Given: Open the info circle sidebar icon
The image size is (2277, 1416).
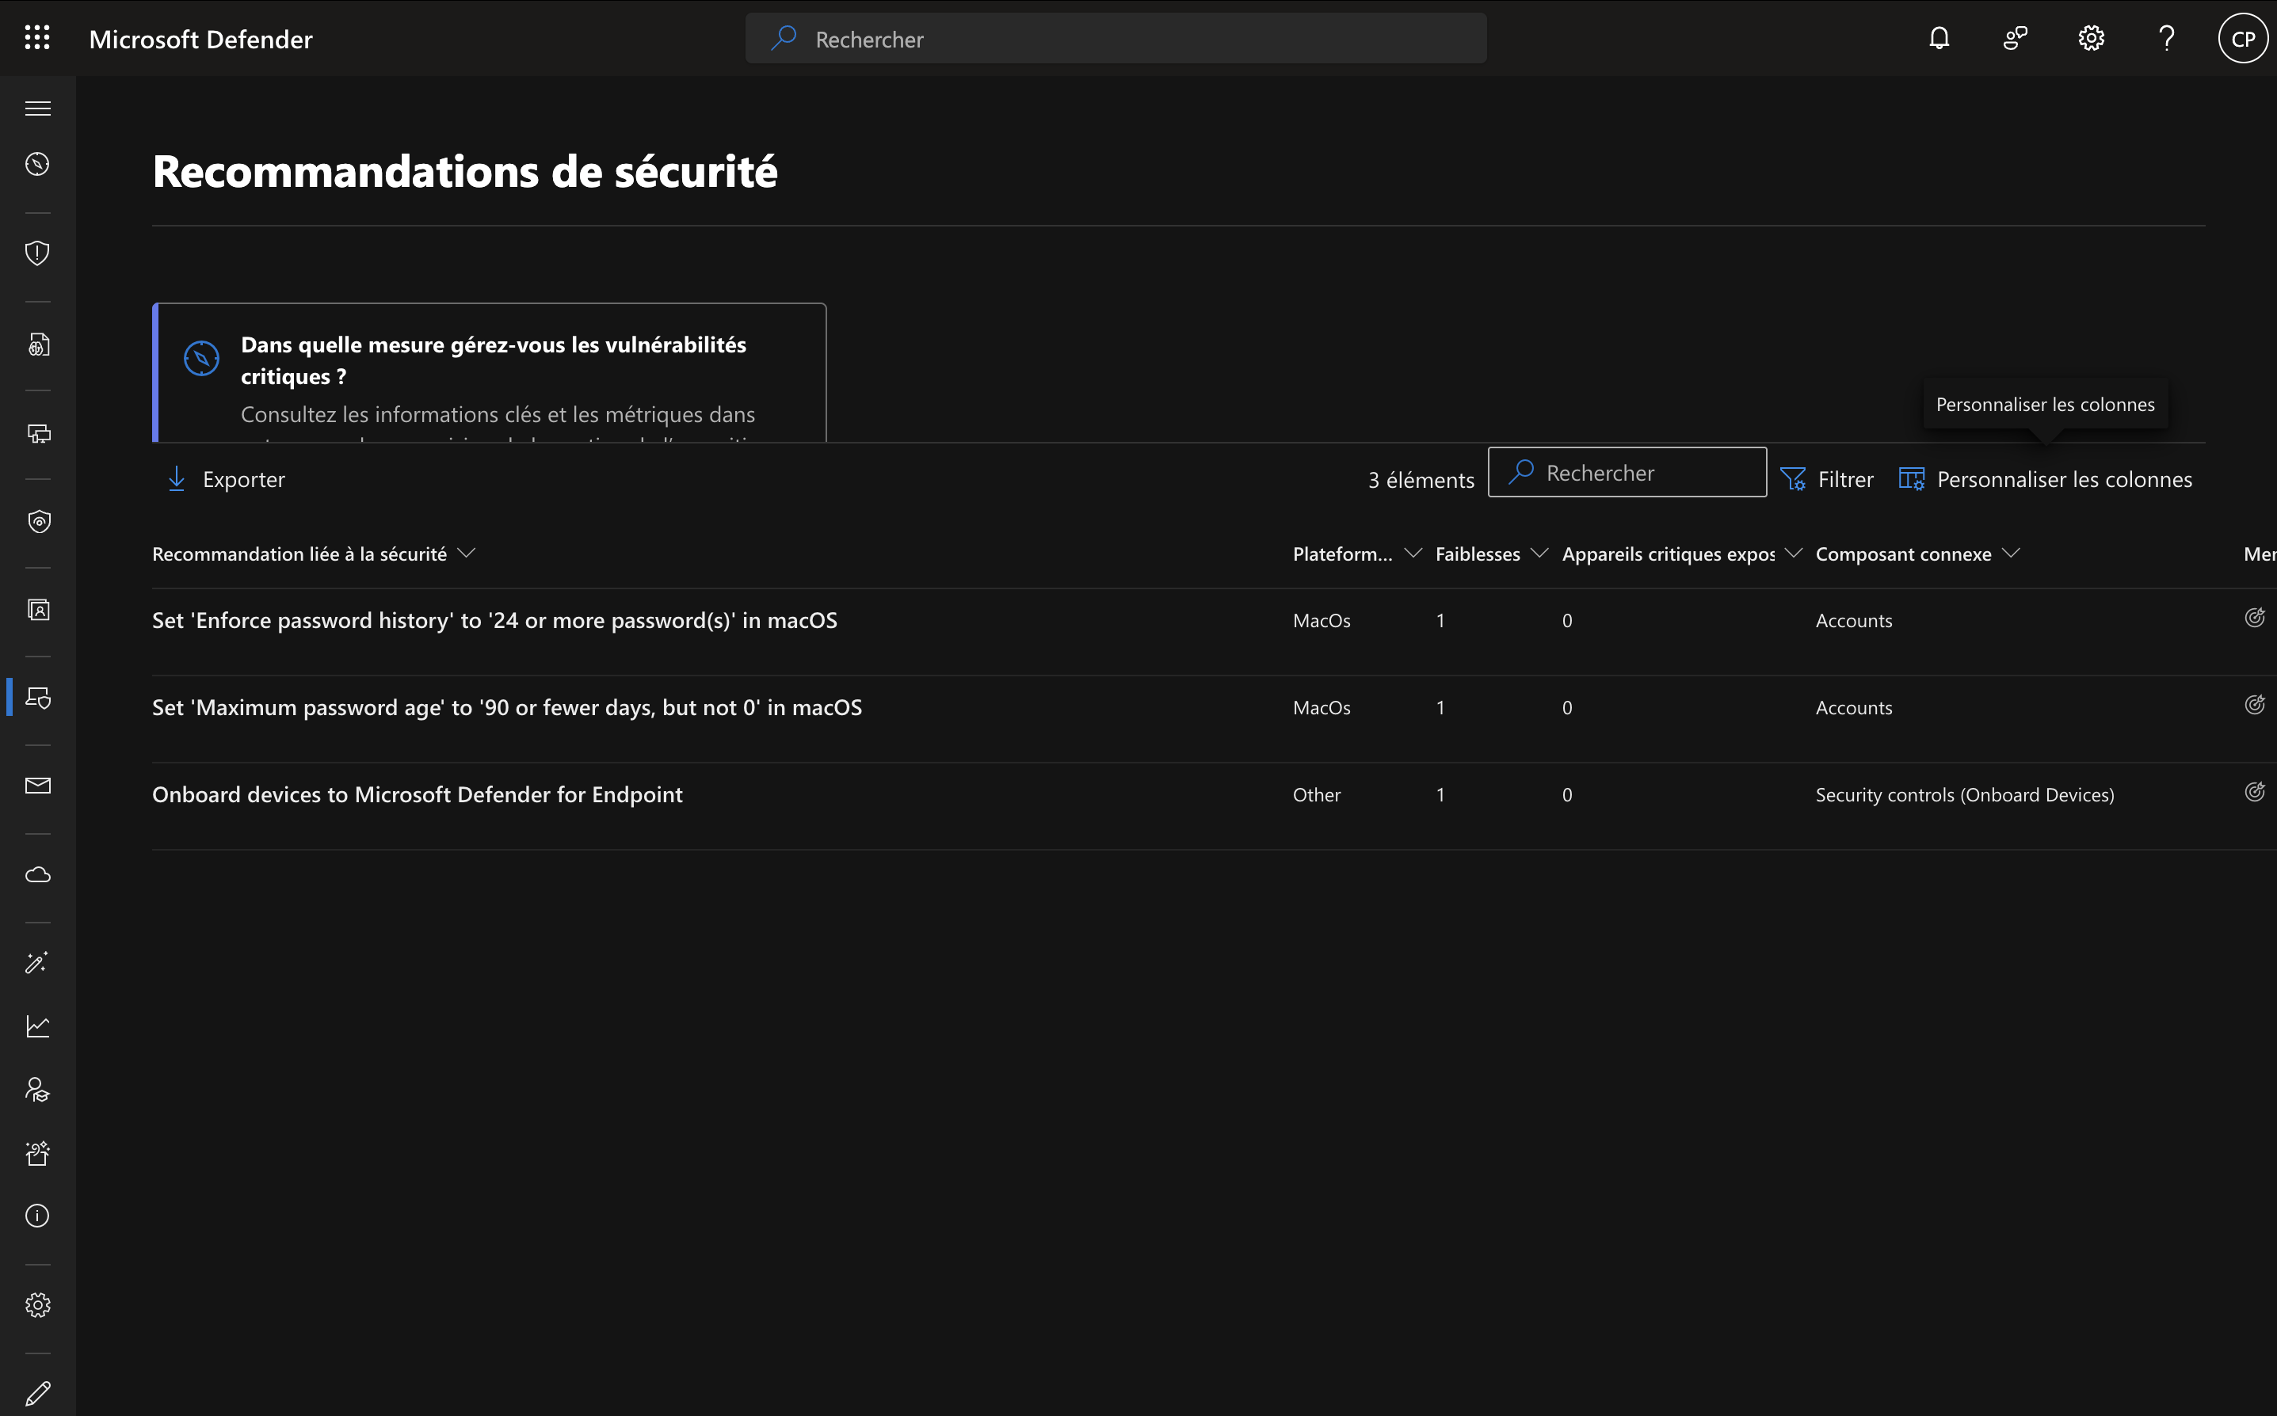Looking at the screenshot, I should coord(37,1216).
